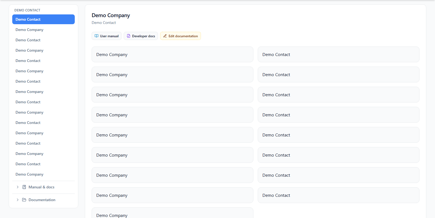435x218 pixels.
Task: Click the DEMO CONTACT sidebar section header
Action: (27, 10)
